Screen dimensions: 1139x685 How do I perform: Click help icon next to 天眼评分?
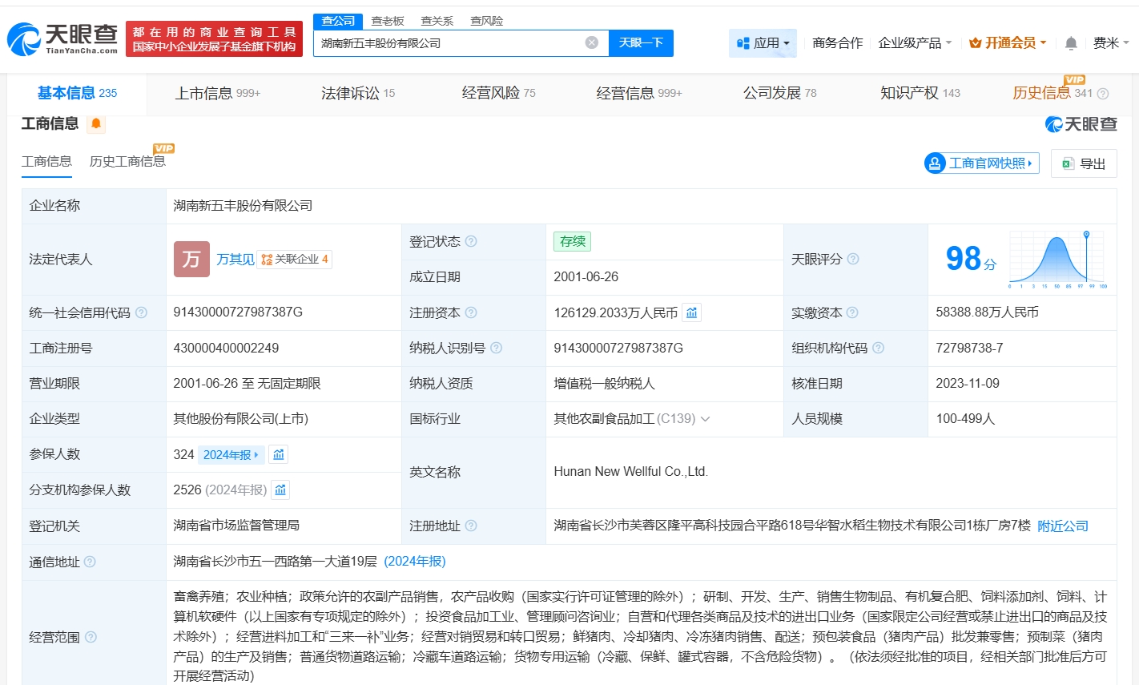pos(853,259)
